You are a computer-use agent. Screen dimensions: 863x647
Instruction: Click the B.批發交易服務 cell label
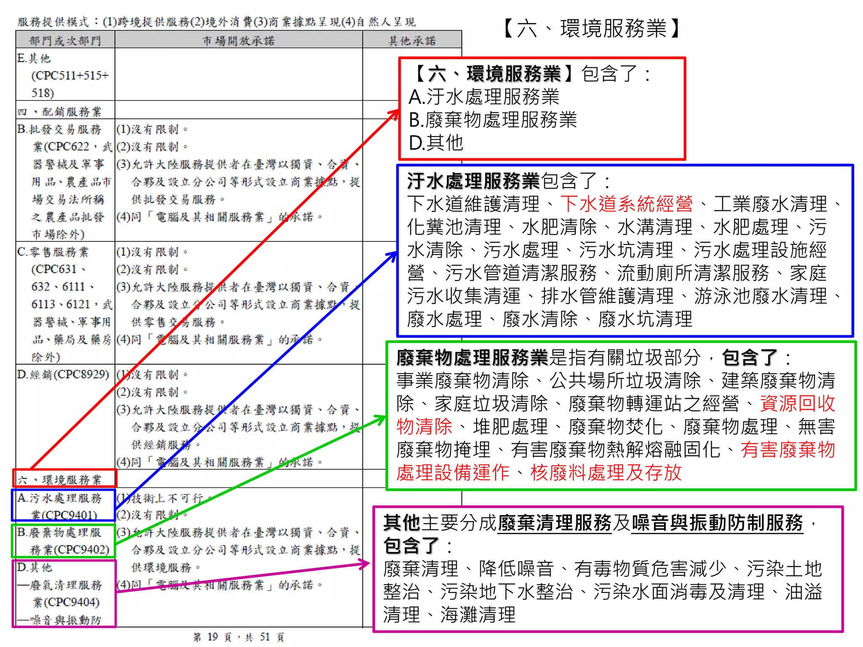click(59, 129)
